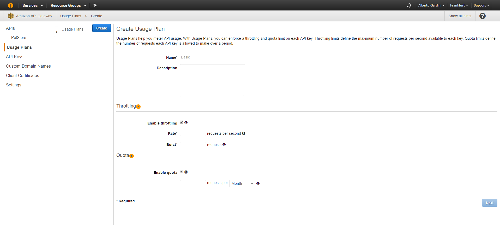Uncheck the Enable quota checkbox
The width and height of the screenshot is (500, 225).
tap(182, 172)
